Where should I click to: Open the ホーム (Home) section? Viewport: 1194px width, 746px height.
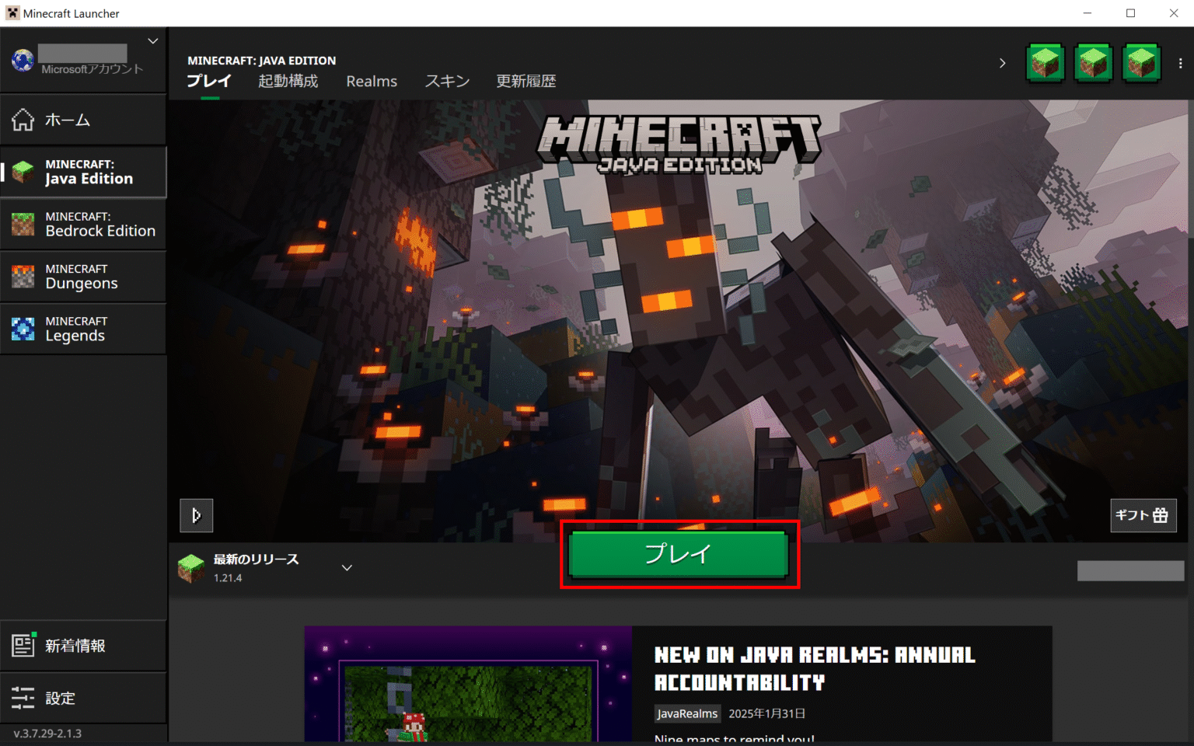[x=83, y=120]
